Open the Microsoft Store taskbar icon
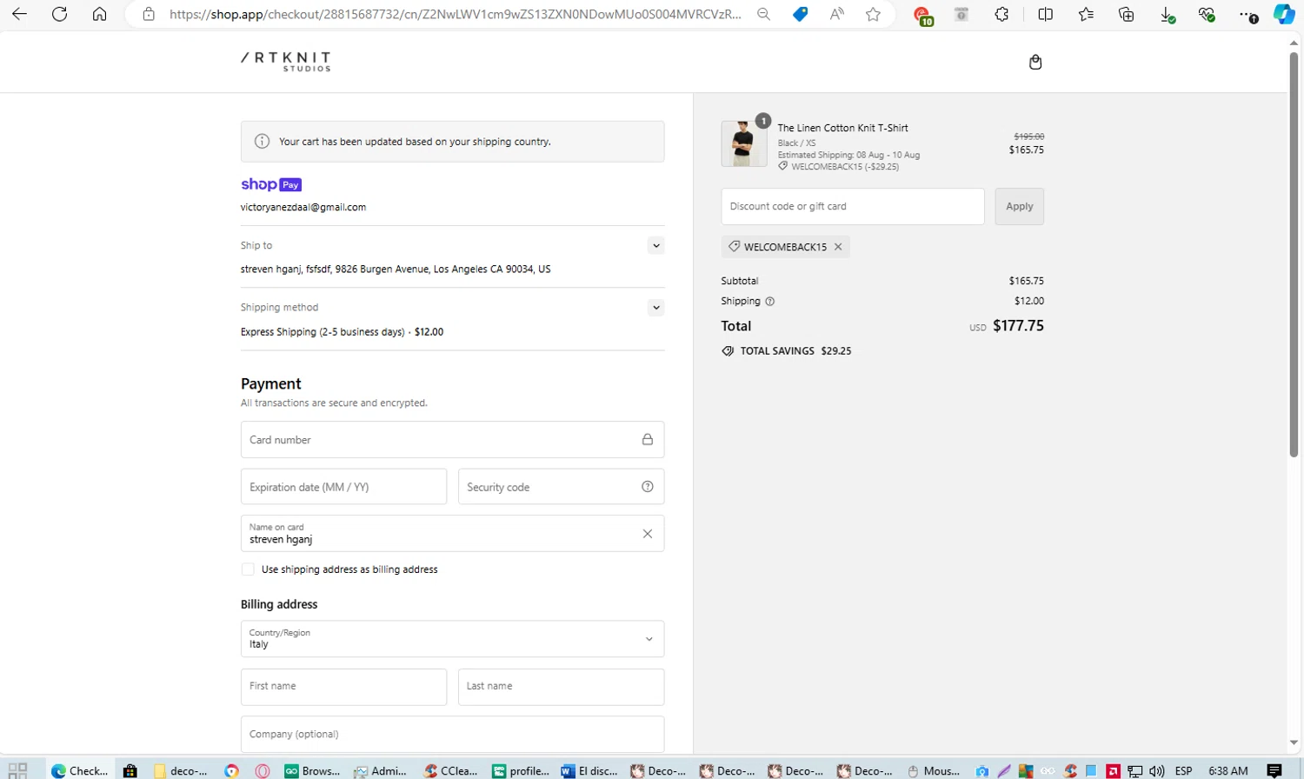The height and width of the screenshot is (779, 1304). pyautogui.click(x=130, y=770)
